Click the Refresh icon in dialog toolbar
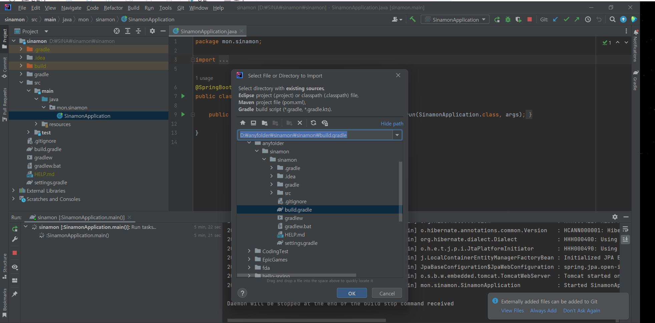This screenshot has width=655, height=323. click(313, 123)
